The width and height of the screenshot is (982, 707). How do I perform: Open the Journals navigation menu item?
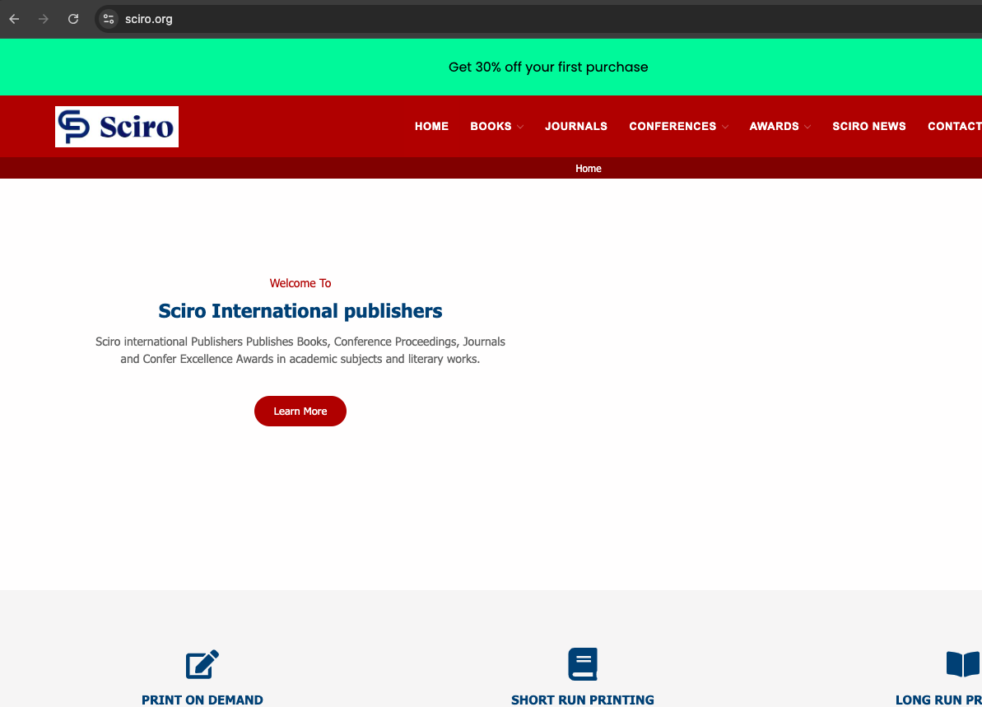576,126
